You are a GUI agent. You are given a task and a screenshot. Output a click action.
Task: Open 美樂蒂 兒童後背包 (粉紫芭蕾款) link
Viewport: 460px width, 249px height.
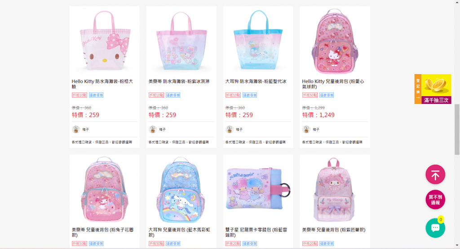tap(334, 230)
